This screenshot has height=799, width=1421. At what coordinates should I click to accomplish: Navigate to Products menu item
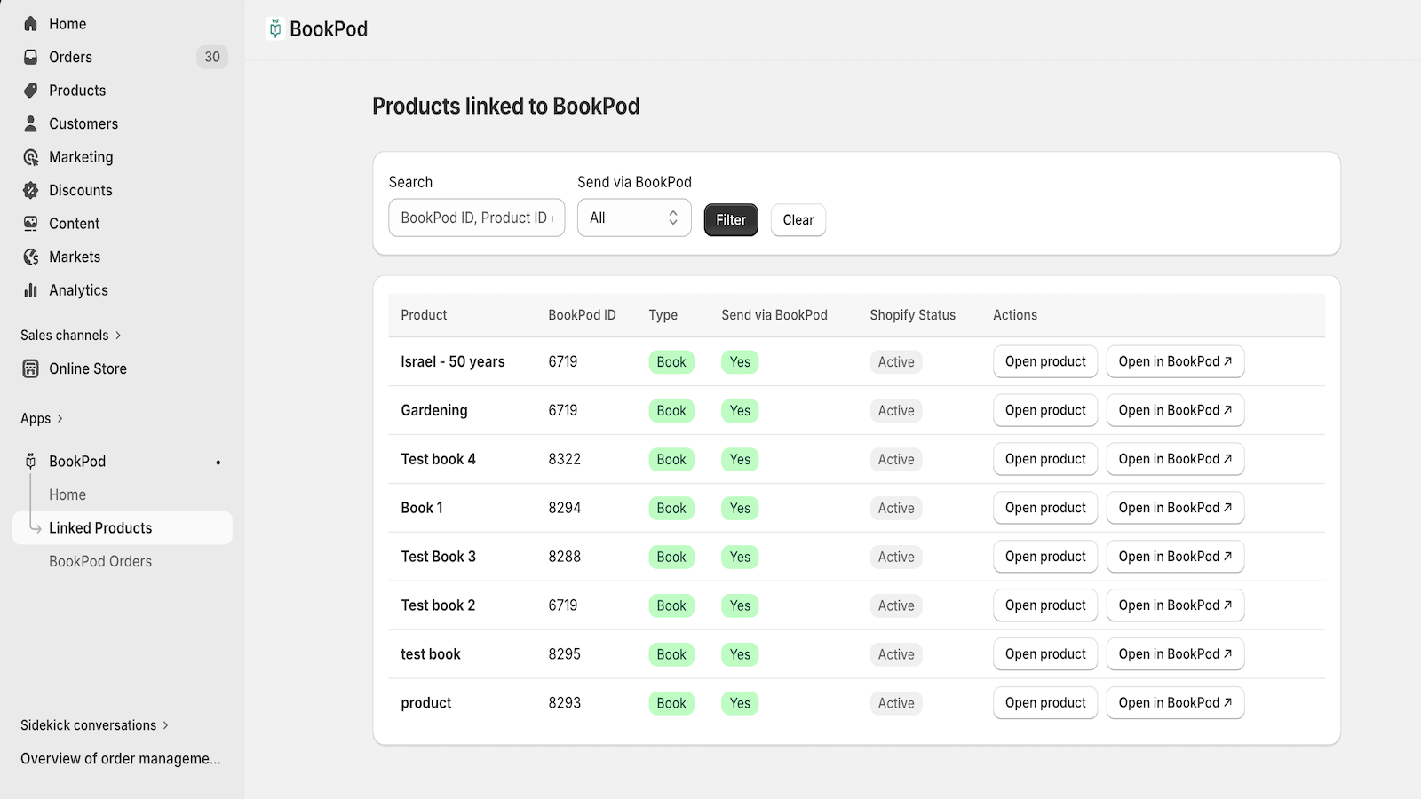tap(77, 91)
